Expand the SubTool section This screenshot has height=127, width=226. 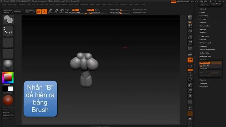203,9
